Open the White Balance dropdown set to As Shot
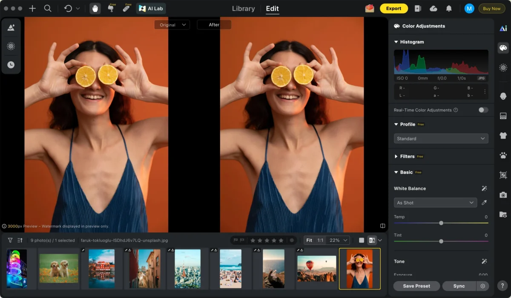Viewport: 511px width, 298px height. tap(435, 202)
